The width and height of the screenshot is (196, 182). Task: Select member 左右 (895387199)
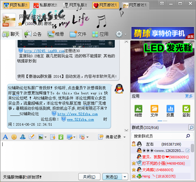point(161,144)
